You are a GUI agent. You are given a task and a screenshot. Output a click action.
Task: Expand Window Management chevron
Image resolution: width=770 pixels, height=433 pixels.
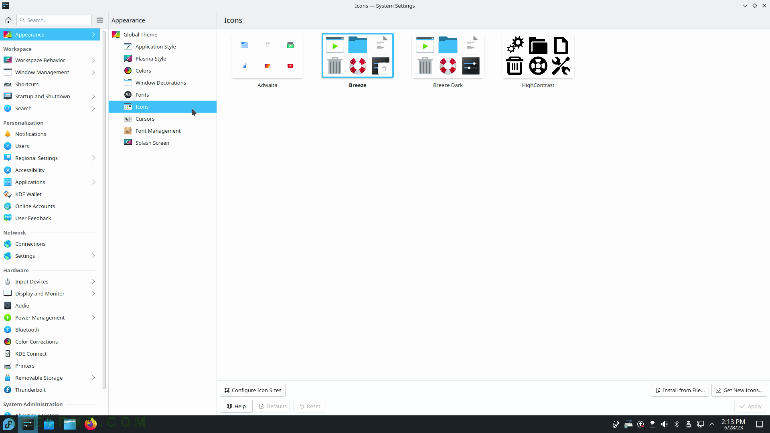[x=93, y=72]
